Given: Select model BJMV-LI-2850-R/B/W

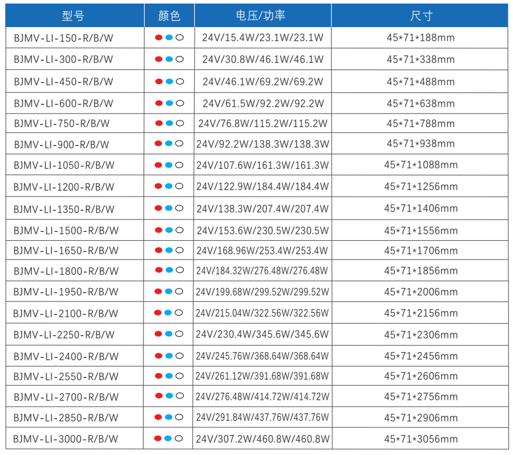Looking at the screenshot, I should [66, 418].
